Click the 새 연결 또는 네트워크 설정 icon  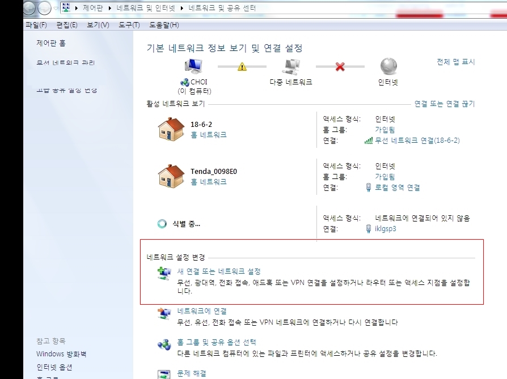pyautogui.click(x=164, y=274)
